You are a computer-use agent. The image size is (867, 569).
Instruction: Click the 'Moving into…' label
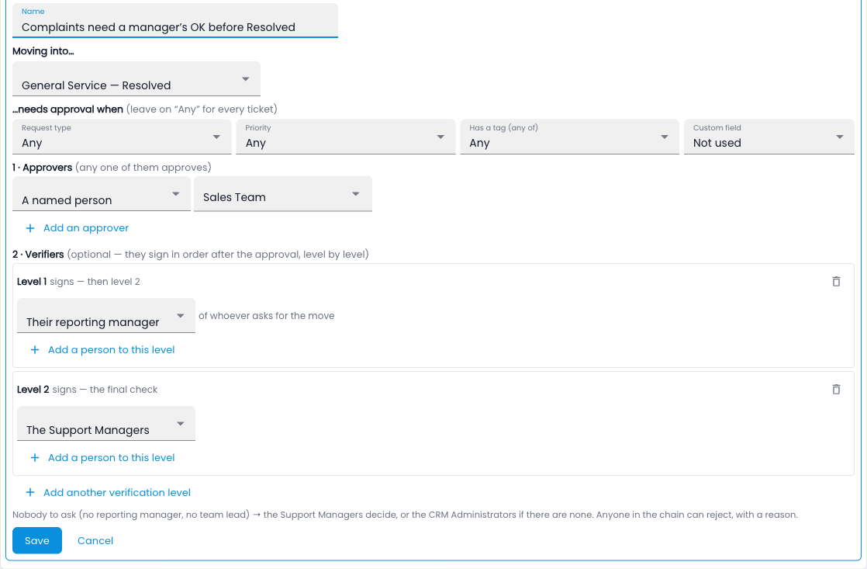tap(43, 51)
